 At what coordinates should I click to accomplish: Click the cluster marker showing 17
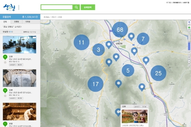[96, 84]
